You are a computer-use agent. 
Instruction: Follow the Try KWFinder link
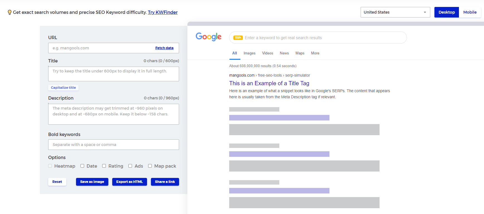point(163,12)
